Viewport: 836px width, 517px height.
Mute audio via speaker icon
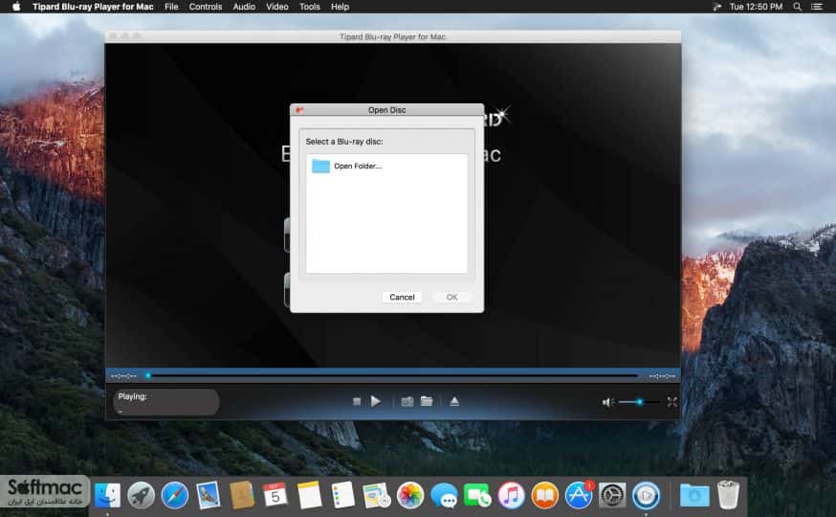point(607,402)
